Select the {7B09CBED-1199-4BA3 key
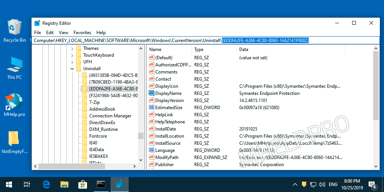384x192 pixels. [x=113, y=82]
